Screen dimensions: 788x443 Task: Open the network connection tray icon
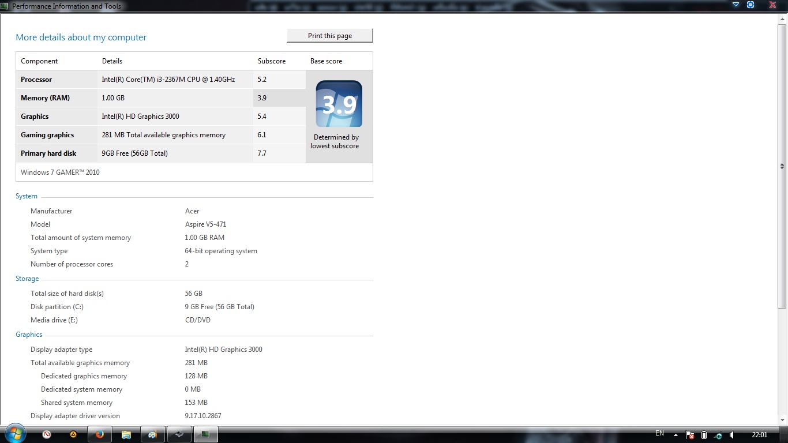718,435
